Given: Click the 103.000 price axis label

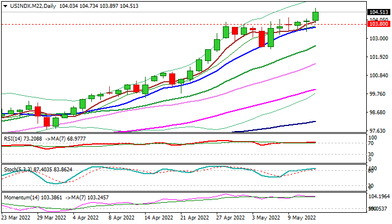Looking at the screenshot, I should (x=378, y=39).
